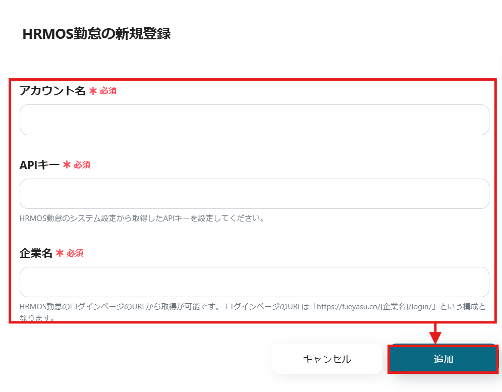Image resolution: width=502 pixels, height=392 pixels.
Task: Click the 企業名 field label
Action: pyautogui.click(x=36, y=253)
